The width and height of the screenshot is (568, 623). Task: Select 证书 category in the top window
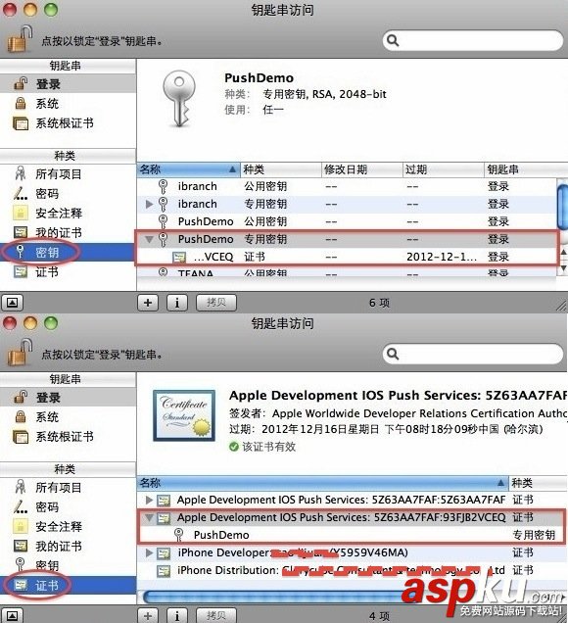pyautogui.click(x=68, y=271)
